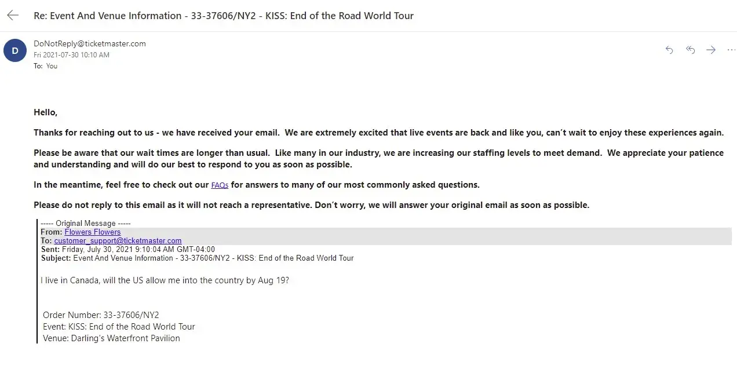
Task: Click the email subject title at top
Action: tap(224, 16)
